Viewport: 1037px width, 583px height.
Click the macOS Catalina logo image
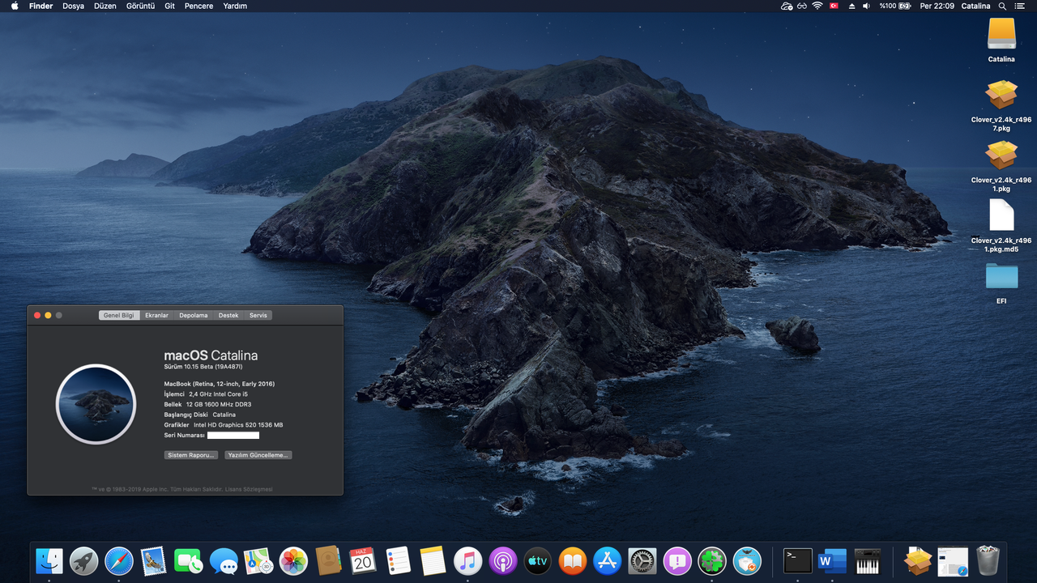tap(96, 404)
